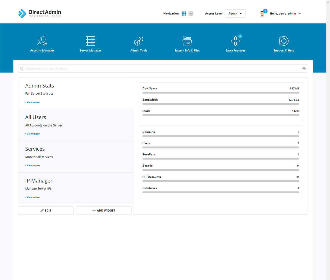Click the DirectAdmin logo
The image size is (330, 280).
point(39,12)
